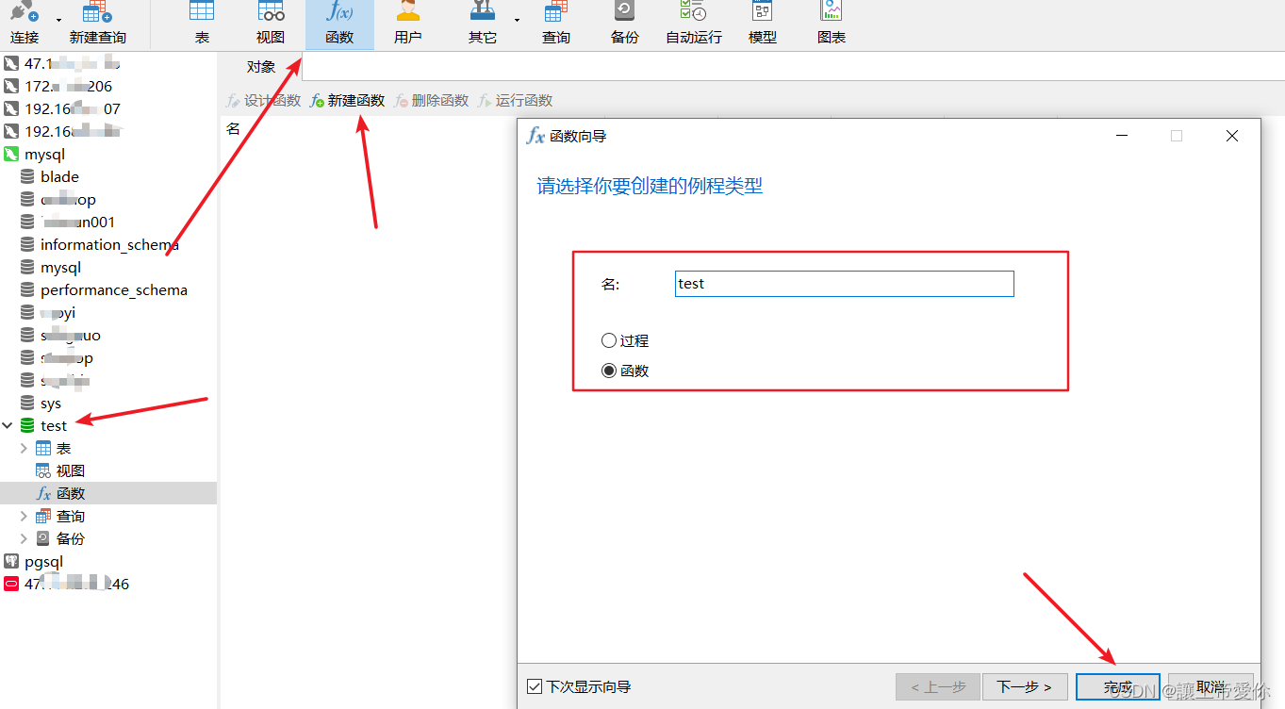Switch to the 函数 (Functions) tab
The height and width of the screenshot is (709, 1285).
339,25
